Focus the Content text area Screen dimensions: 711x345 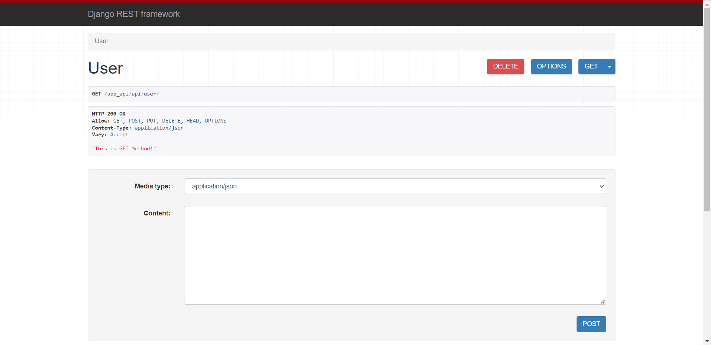(395, 255)
